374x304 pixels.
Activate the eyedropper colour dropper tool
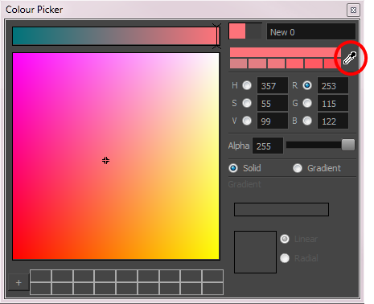(x=350, y=58)
